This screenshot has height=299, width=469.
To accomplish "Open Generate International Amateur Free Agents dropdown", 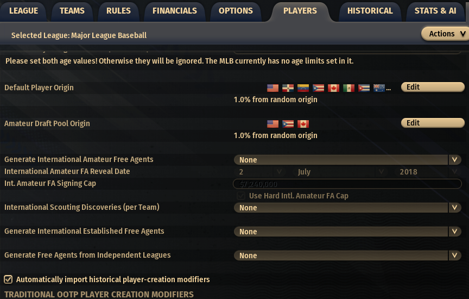I will 347,160.
